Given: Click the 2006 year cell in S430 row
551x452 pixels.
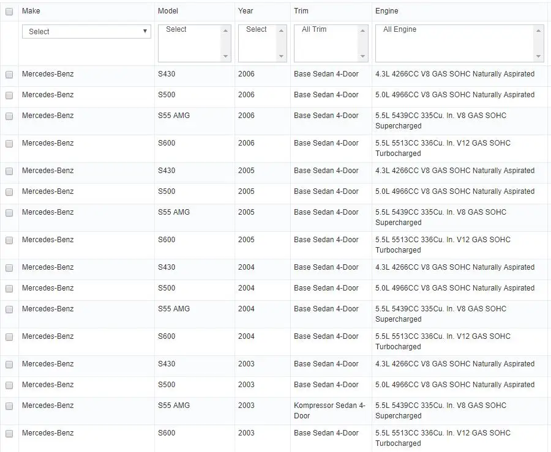Looking at the screenshot, I should pyautogui.click(x=246, y=74).
